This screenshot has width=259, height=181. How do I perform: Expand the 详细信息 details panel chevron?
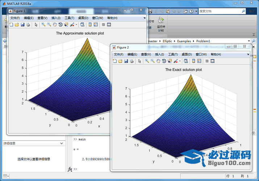62,143
